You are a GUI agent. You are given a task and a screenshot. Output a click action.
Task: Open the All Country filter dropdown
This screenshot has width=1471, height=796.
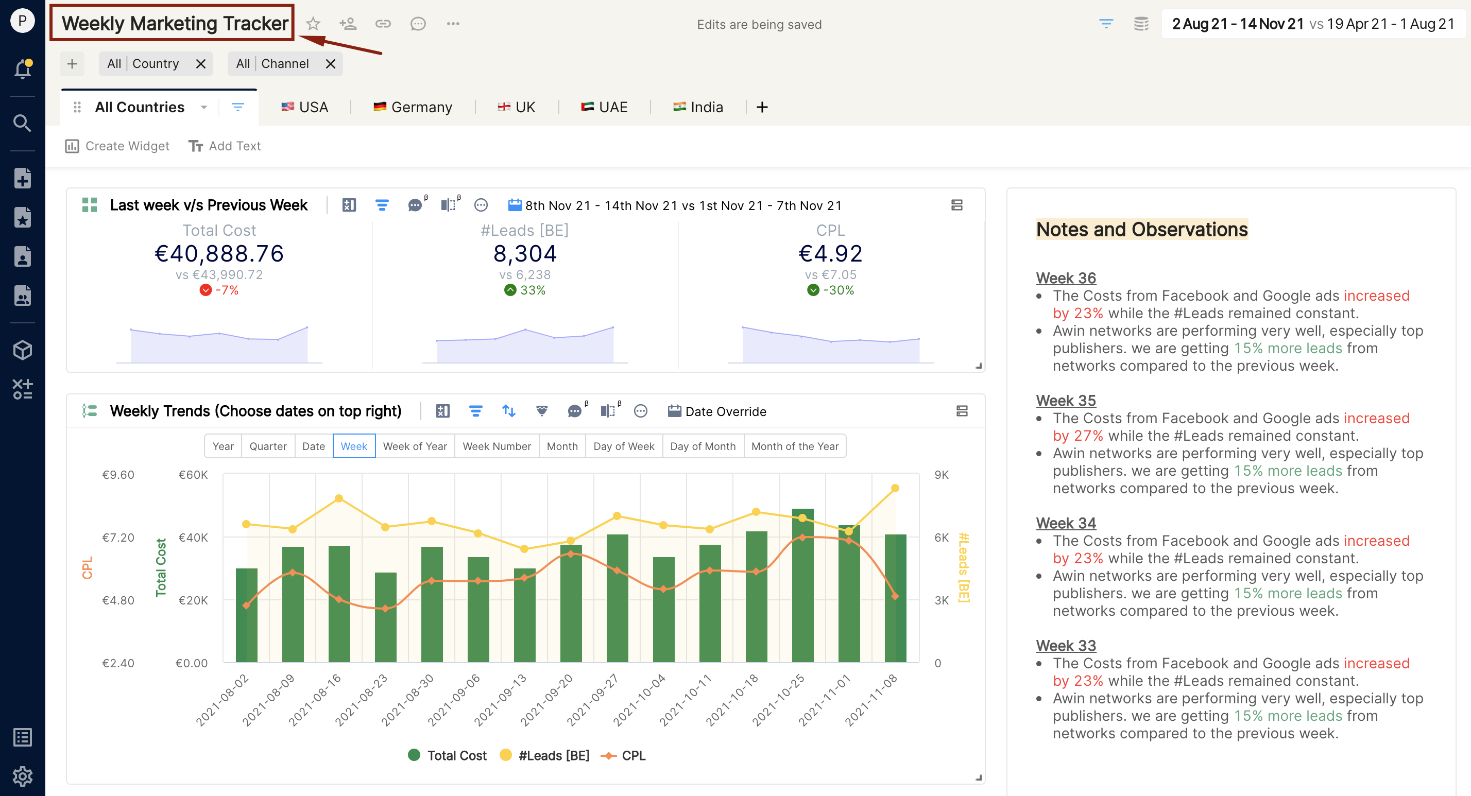coord(143,63)
